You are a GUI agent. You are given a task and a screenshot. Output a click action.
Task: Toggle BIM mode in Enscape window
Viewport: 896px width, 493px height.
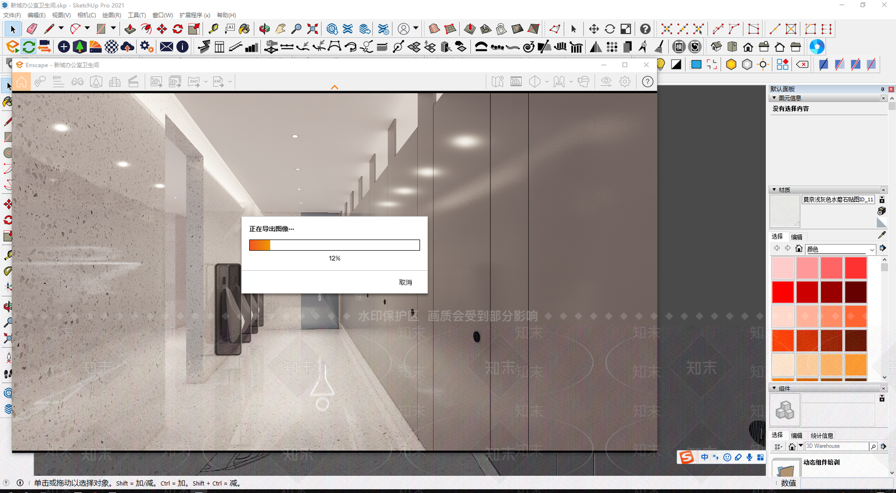tap(58, 82)
